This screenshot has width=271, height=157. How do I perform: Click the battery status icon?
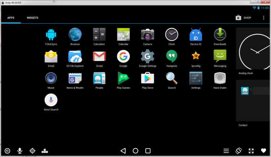click(x=259, y=8)
